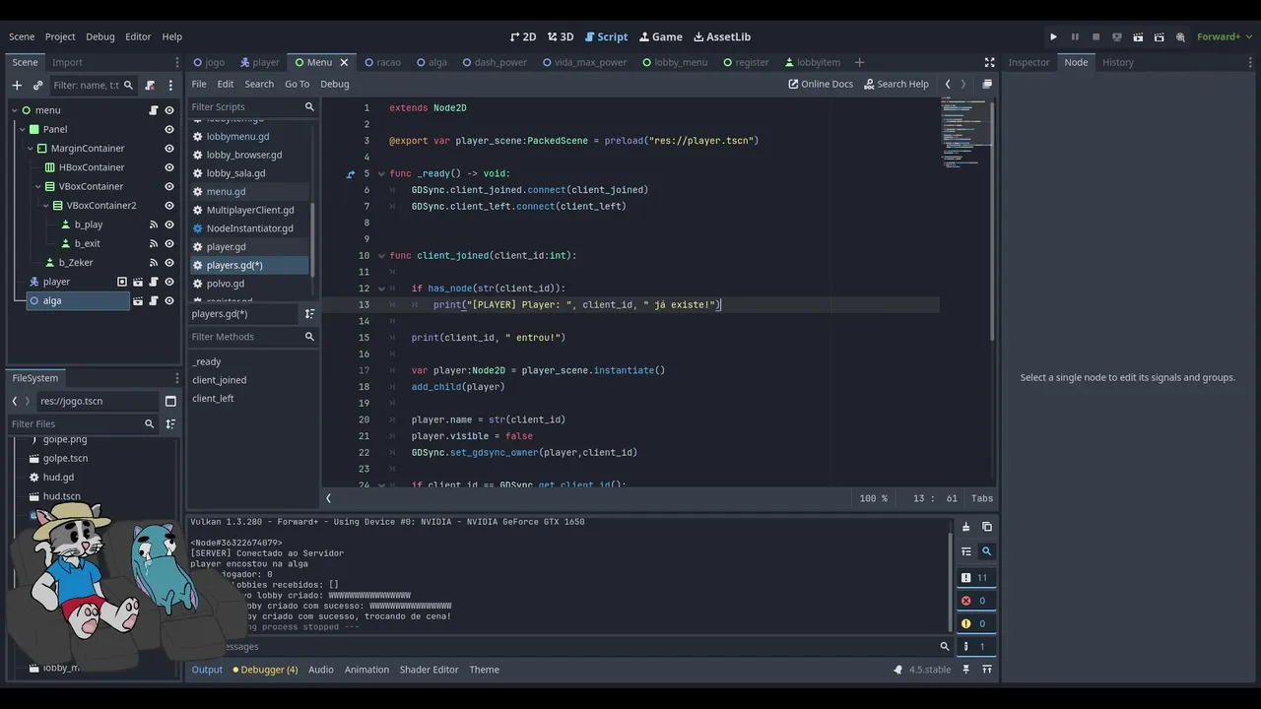
Task: Open menu.gd in the script list
Action: coord(226,191)
